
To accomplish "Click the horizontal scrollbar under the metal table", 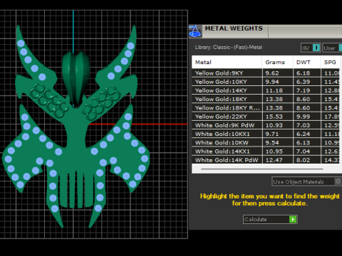I will 261,169.
